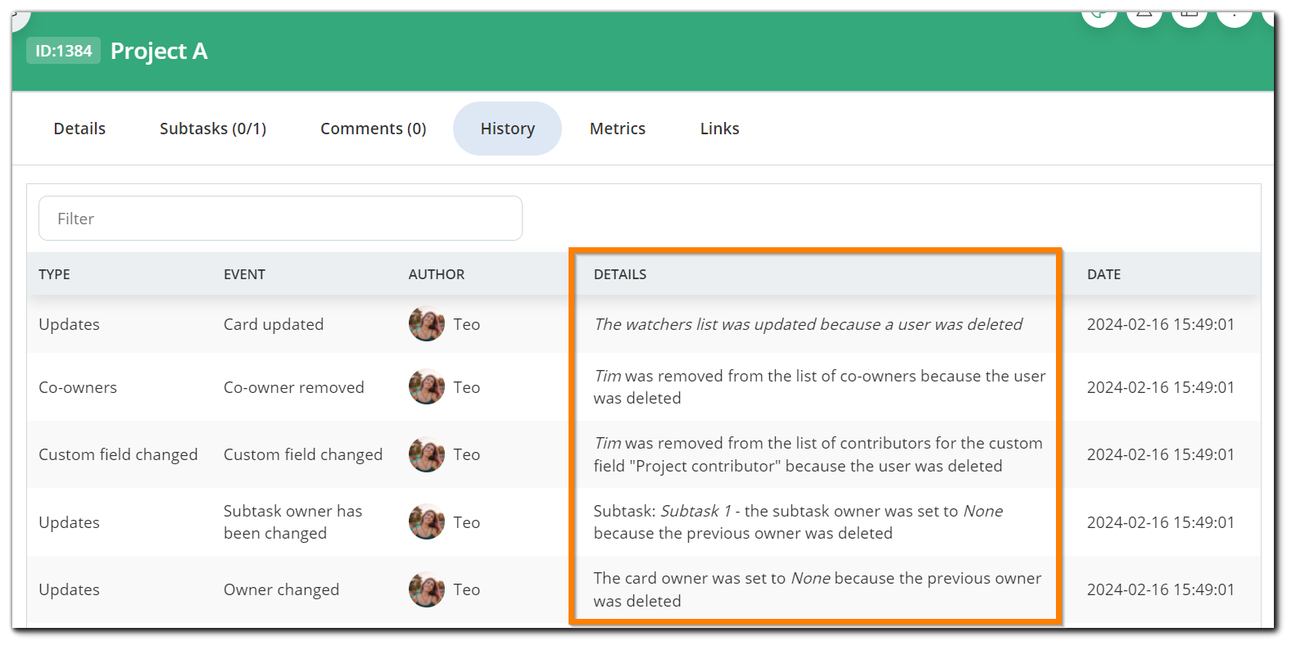The height and width of the screenshot is (650, 1296).
Task: Click Teo's avatar in Owner changed row
Action: click(x=427, y=589)
